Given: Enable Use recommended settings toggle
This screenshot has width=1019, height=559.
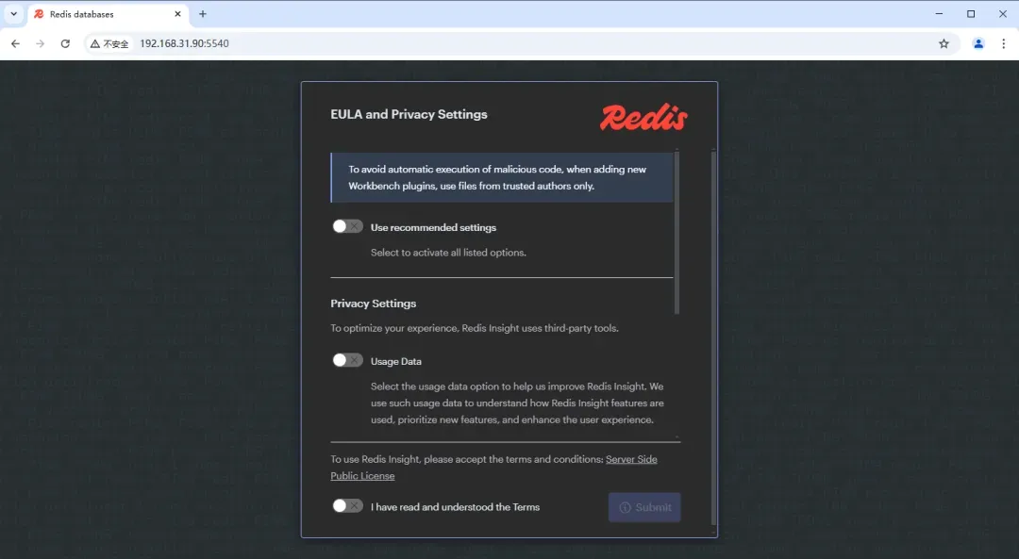Looking at the screenshot, I should 347,226.
